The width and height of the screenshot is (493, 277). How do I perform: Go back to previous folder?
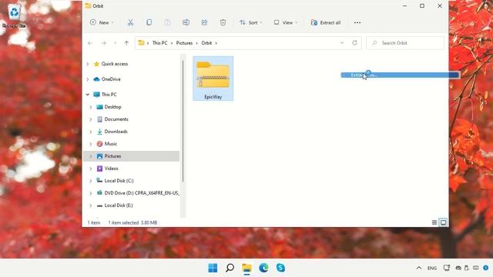[x=90, y=43]
